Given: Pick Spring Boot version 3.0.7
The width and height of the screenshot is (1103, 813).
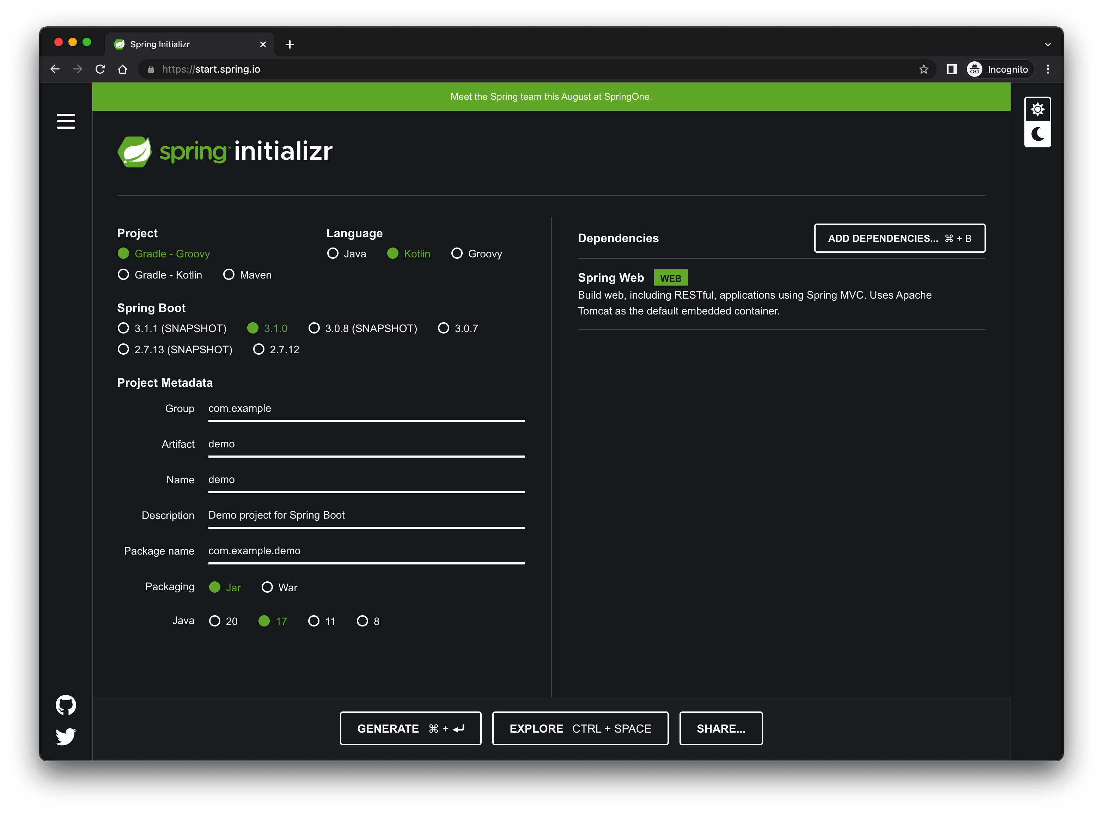Looking at the screenshot, I should [x=444, y=328].
